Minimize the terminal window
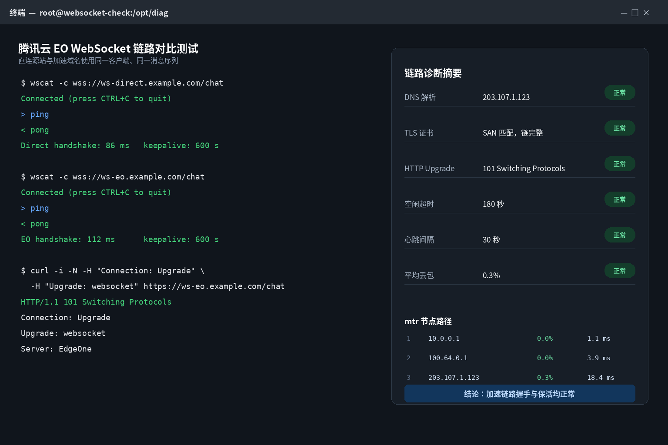 pos(624,13)
